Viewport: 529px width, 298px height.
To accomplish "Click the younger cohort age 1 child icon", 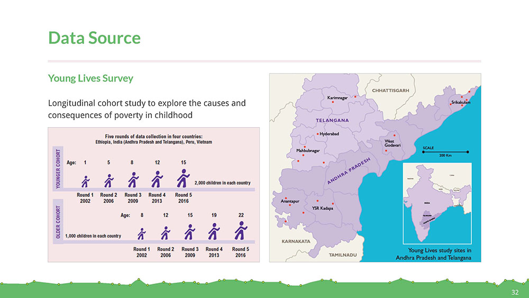I will (86, 182).
